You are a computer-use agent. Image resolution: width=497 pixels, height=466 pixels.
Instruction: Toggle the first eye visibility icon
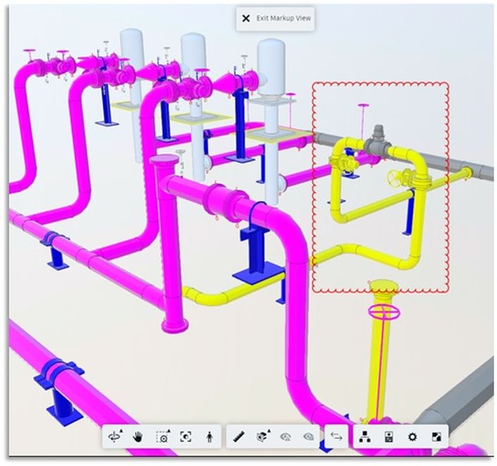tap(286, 437)
